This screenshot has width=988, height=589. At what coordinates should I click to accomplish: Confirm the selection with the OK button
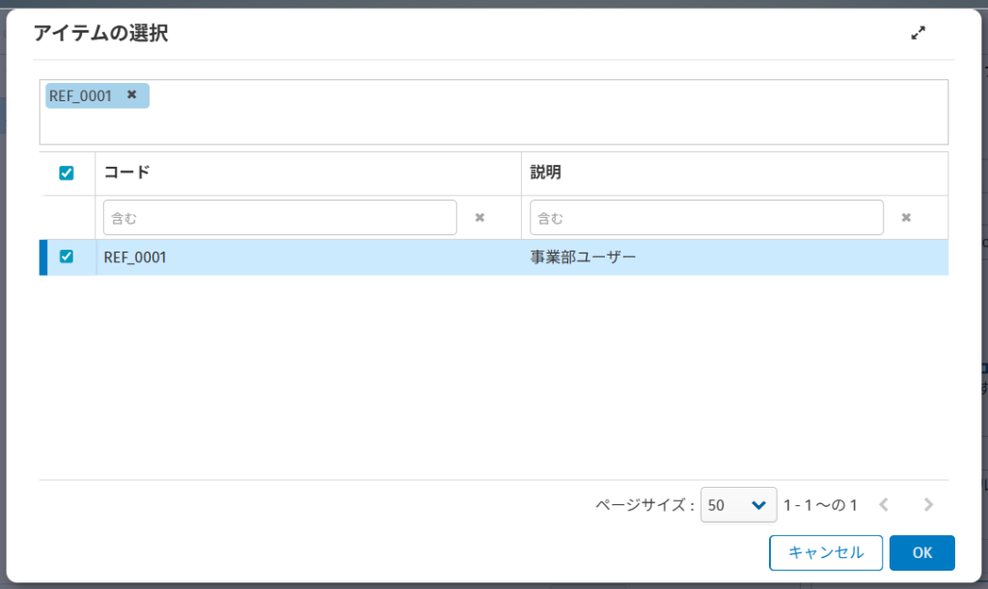pyautogui.click(x=921, y=552)
